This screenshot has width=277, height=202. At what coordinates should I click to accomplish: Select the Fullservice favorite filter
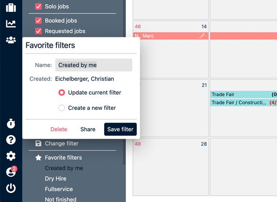point(59,189)
